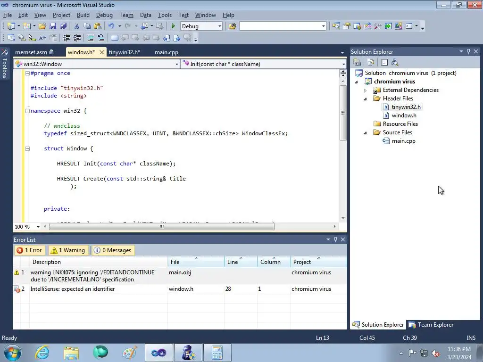Open the Calculator taskbar button
The height and width of the screenshot is (362, 483).
[x=217, y=353]
